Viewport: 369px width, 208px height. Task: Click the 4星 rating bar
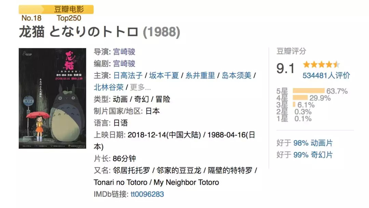coord(300,98)
